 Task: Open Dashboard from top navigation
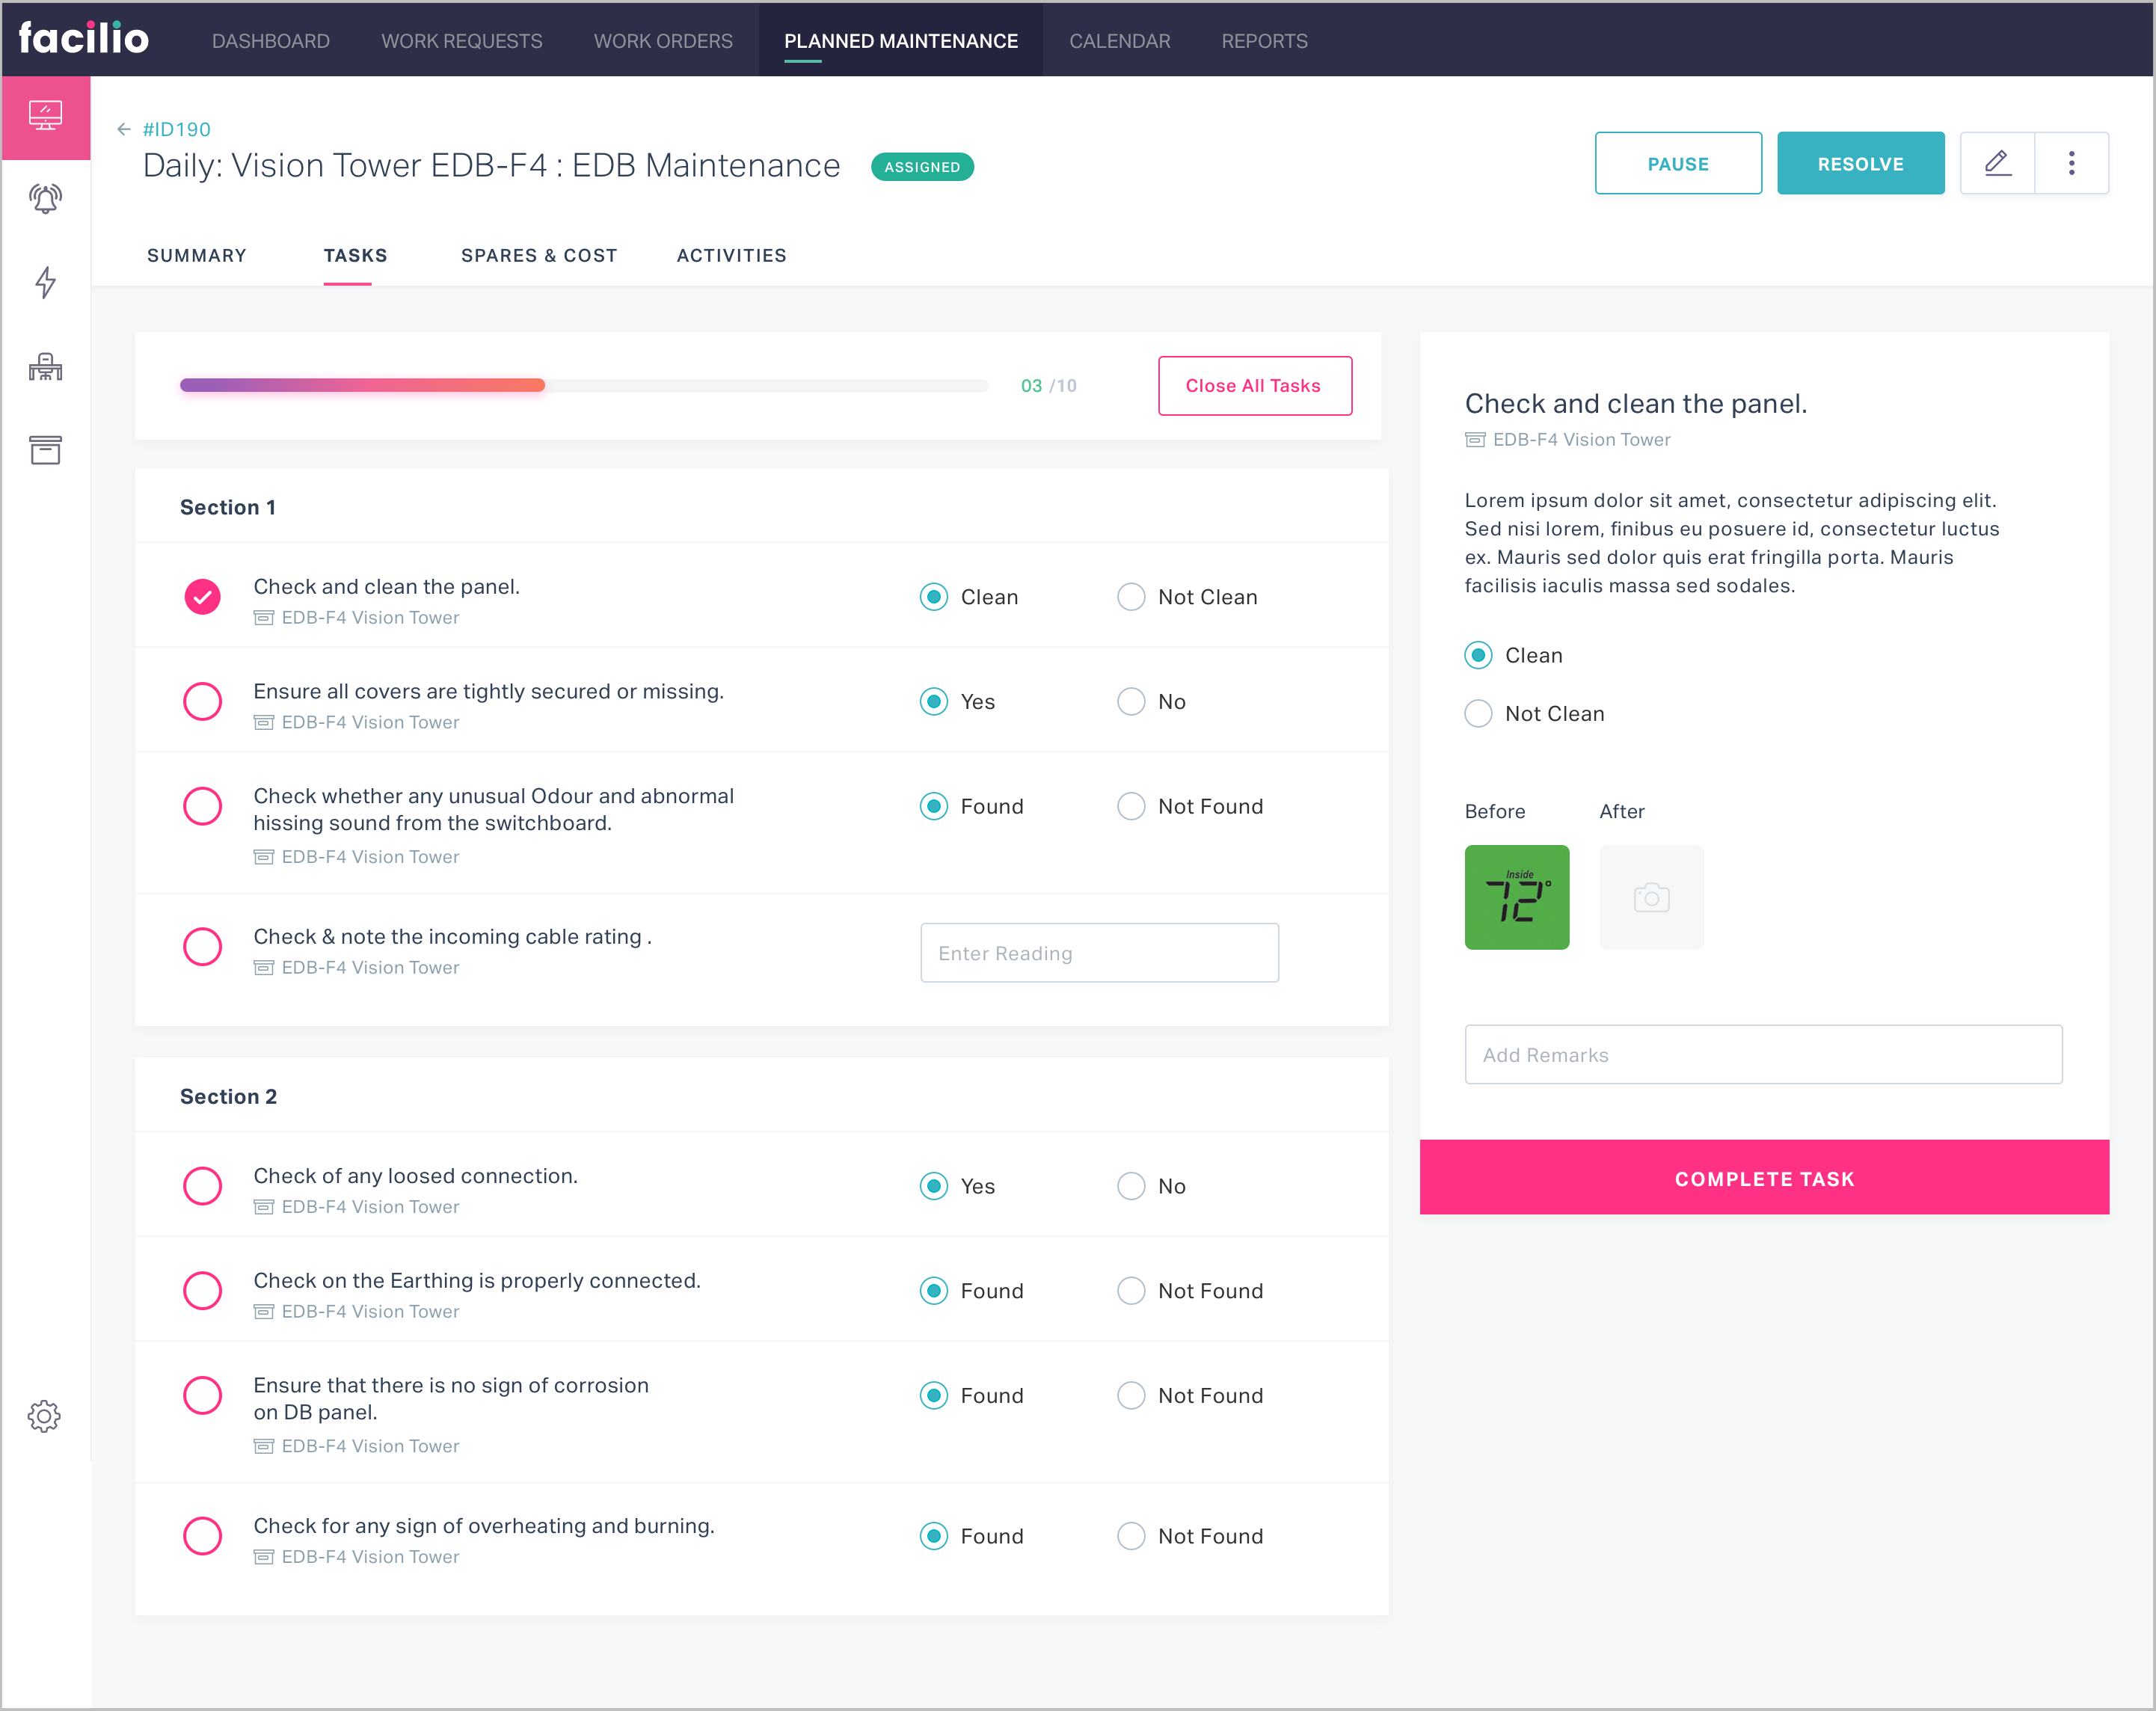[x=271, y=41]
